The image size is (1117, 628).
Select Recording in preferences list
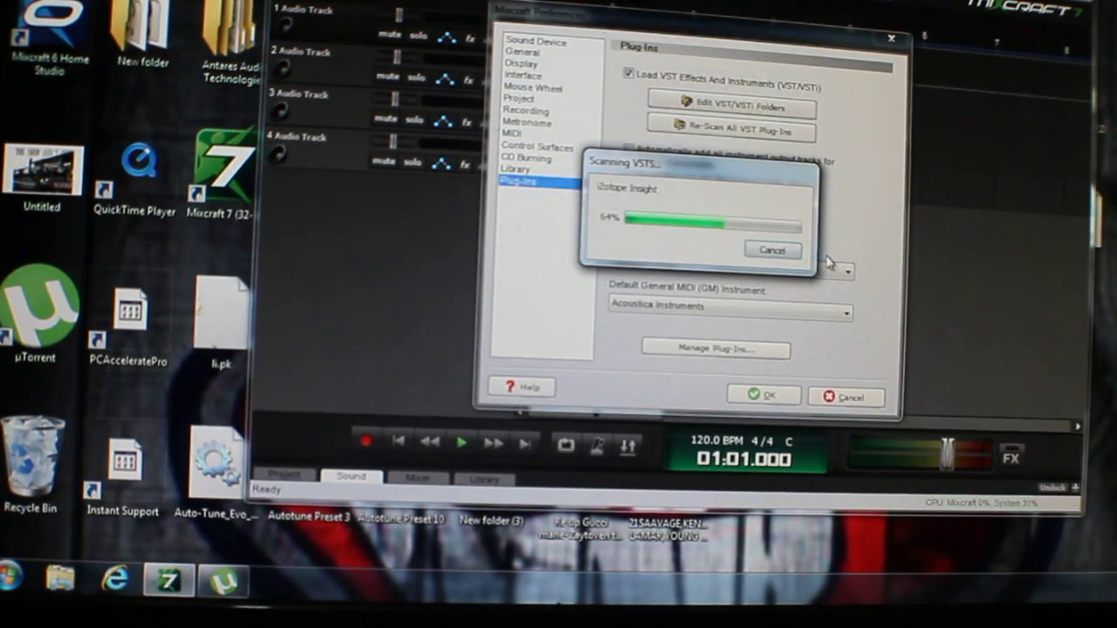pos(525,111)
